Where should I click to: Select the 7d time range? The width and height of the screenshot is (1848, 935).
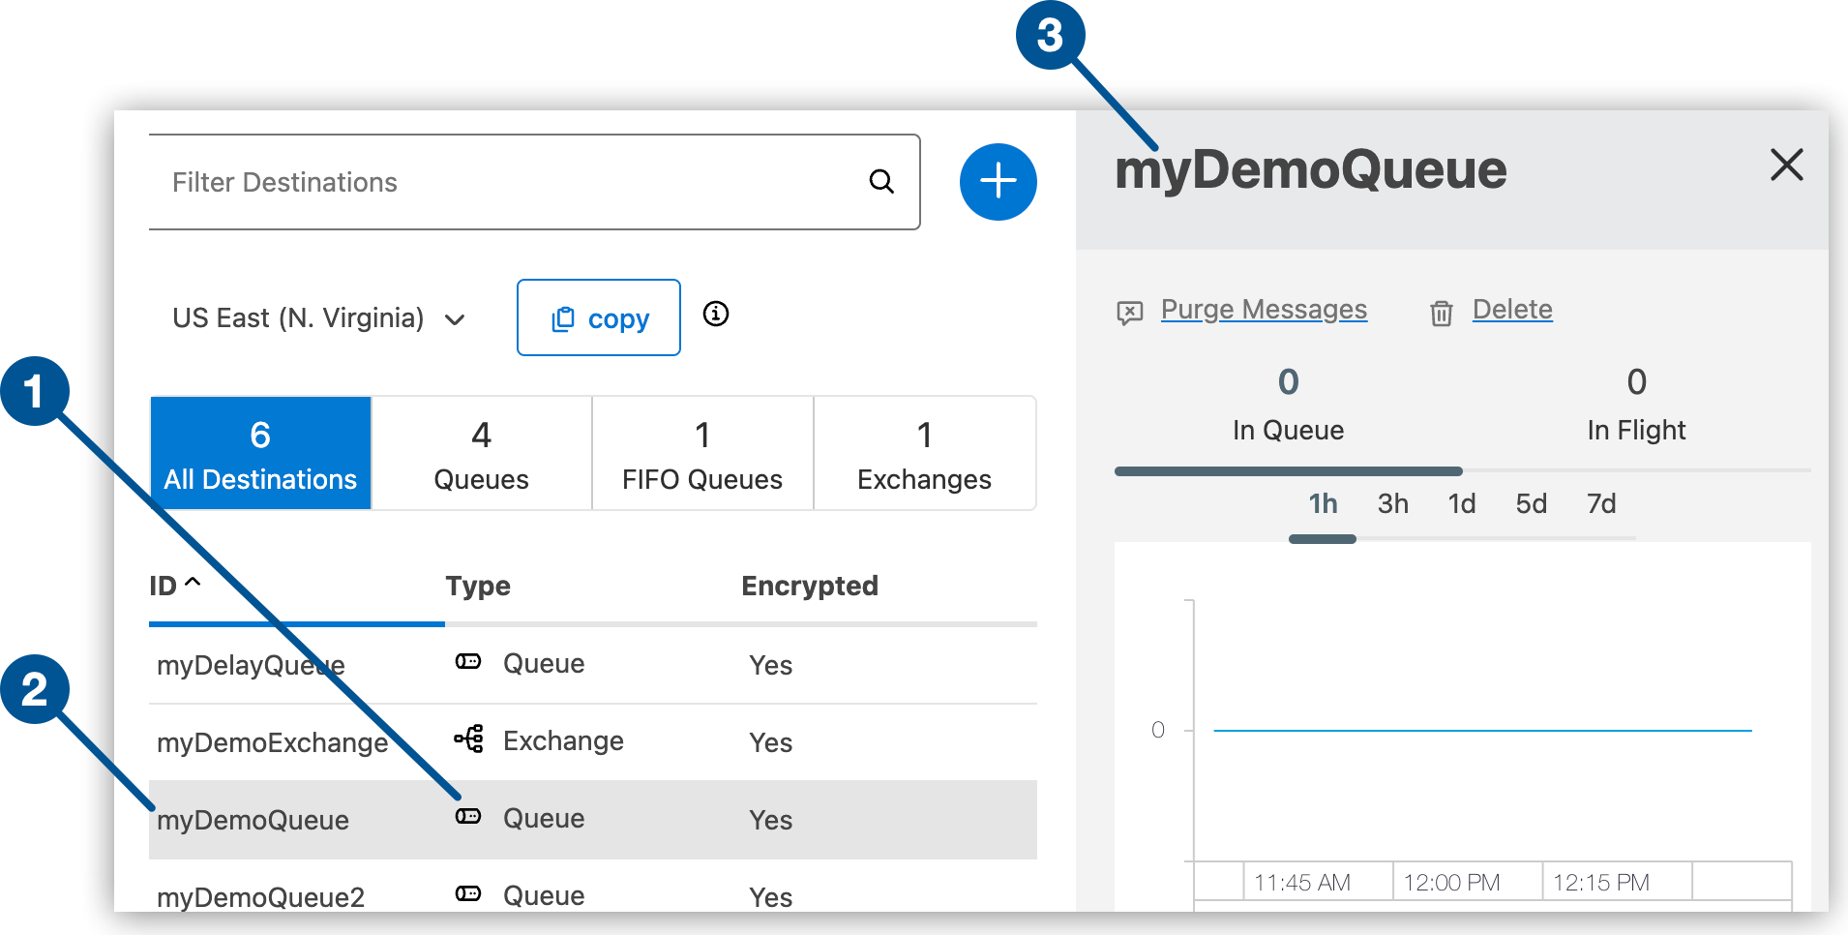(x=1601, y=503)
